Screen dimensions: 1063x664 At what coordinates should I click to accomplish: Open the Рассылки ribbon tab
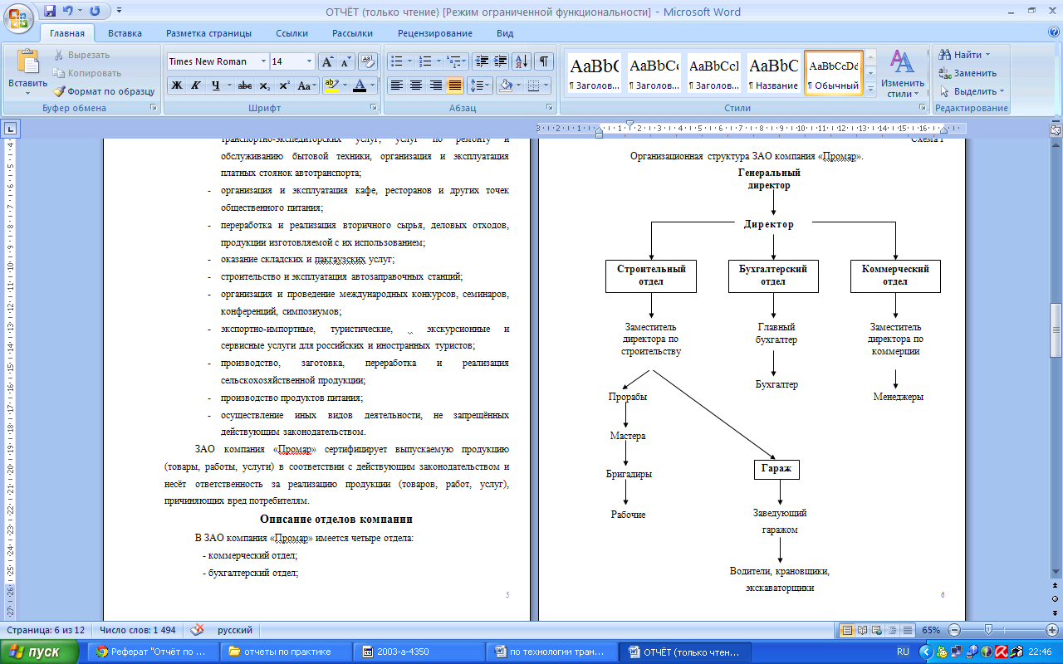(x=352, y=33)
